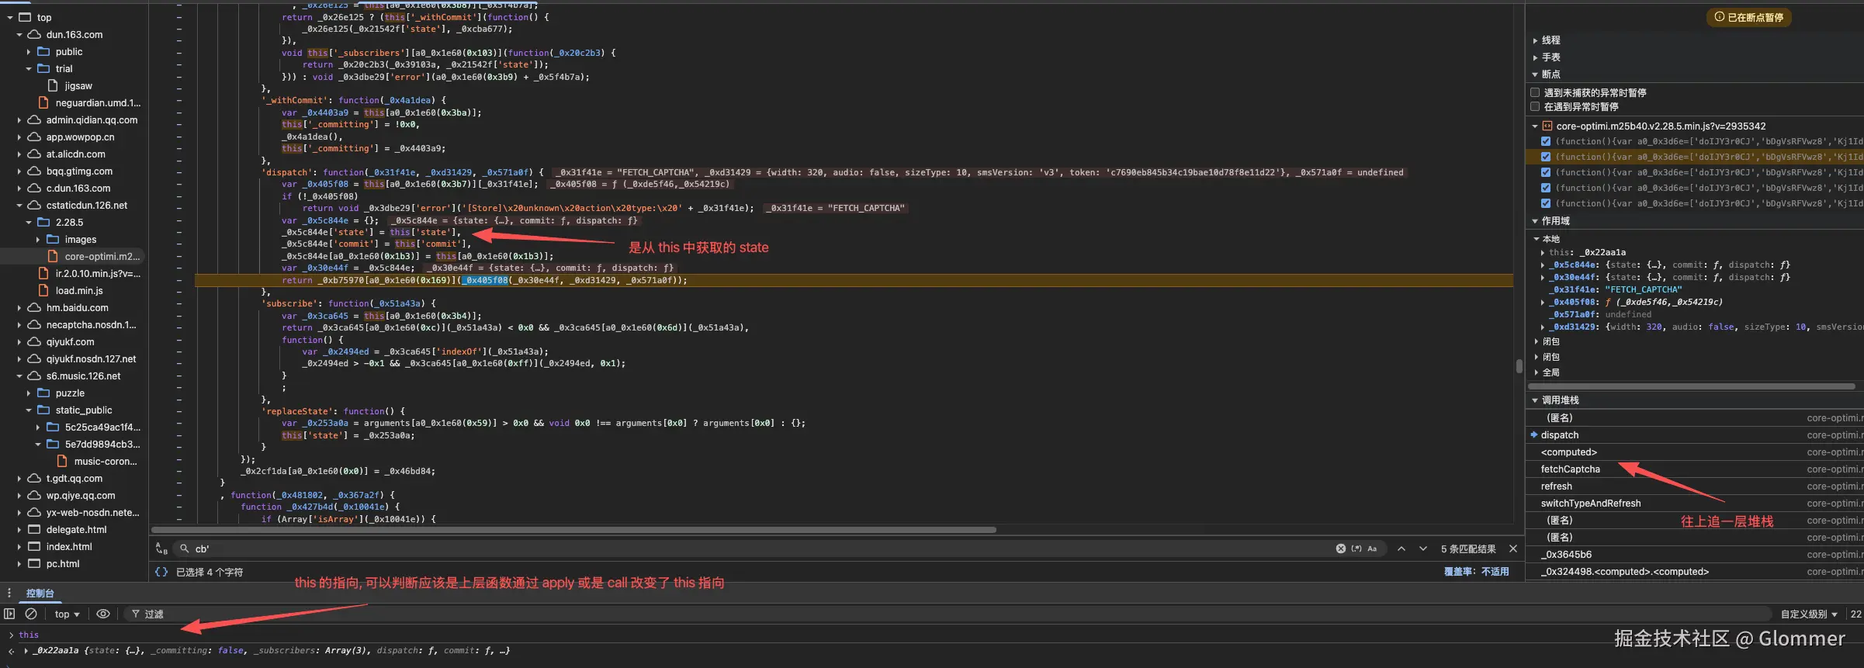1864x668 pixels.
Task: Expand the _0x22aa1a object in console output
Action: click(26, 651)
